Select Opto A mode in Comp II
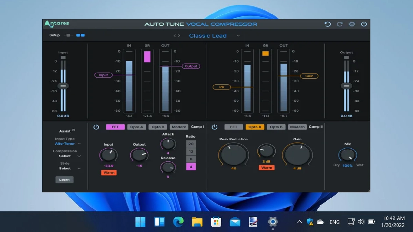Viewport: 413px width, 232px height. click(255, 127)
